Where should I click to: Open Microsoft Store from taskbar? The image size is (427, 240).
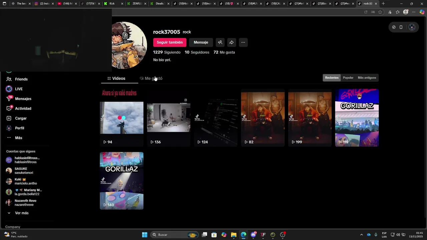[x=214, y=235]
